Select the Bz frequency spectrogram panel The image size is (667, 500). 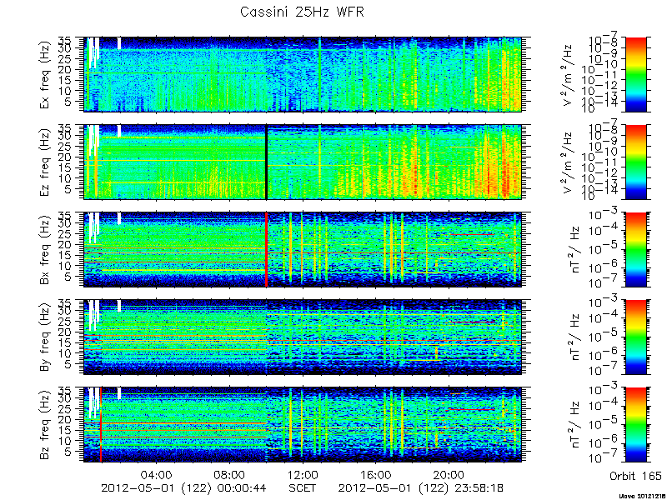pos(303,425)
